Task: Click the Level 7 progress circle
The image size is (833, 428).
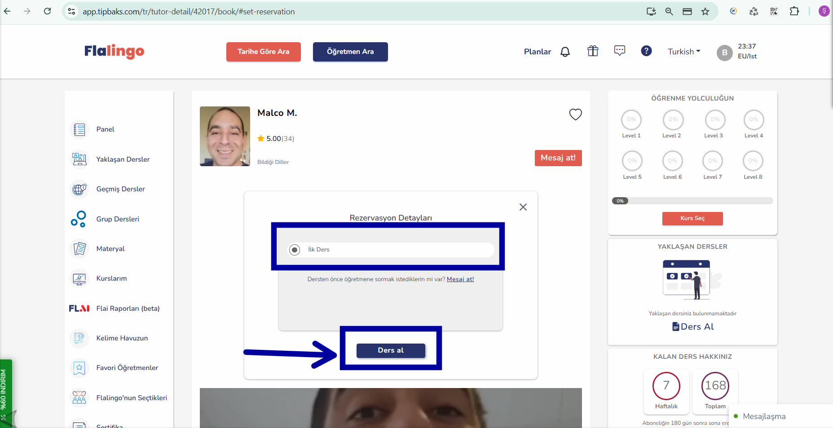Action: coord(713,161)
